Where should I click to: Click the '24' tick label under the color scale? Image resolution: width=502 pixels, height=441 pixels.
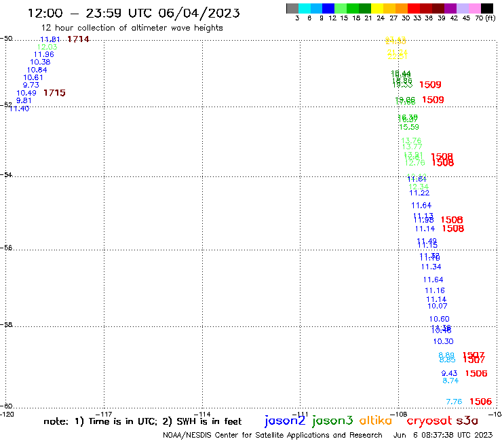point(381,18)
